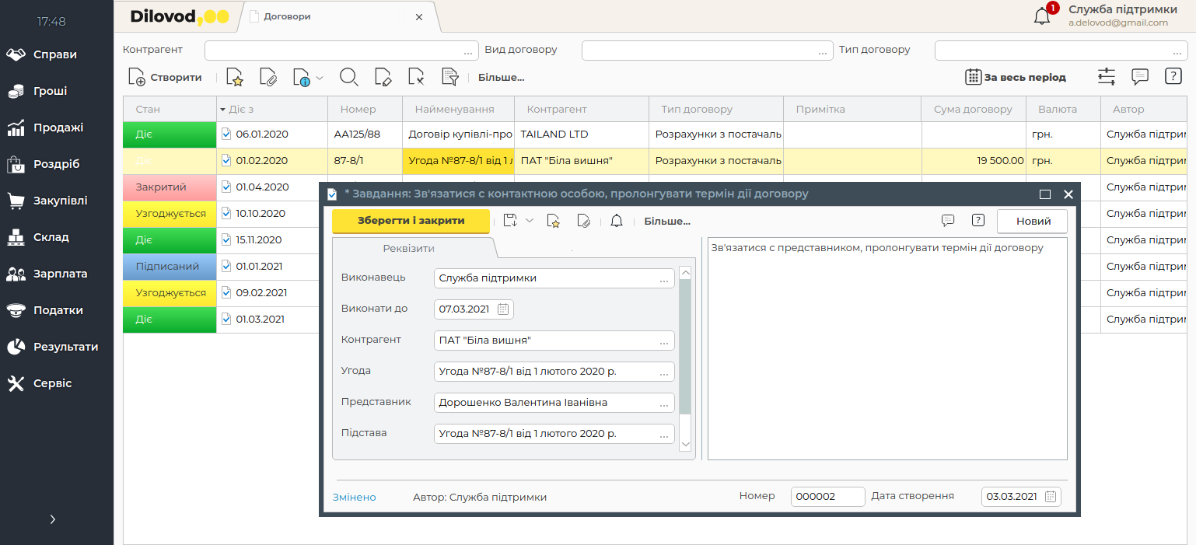Click the Представник field with Дорошенко Валентина Іванівна
1196x545 pixels.
pos(546,403)
